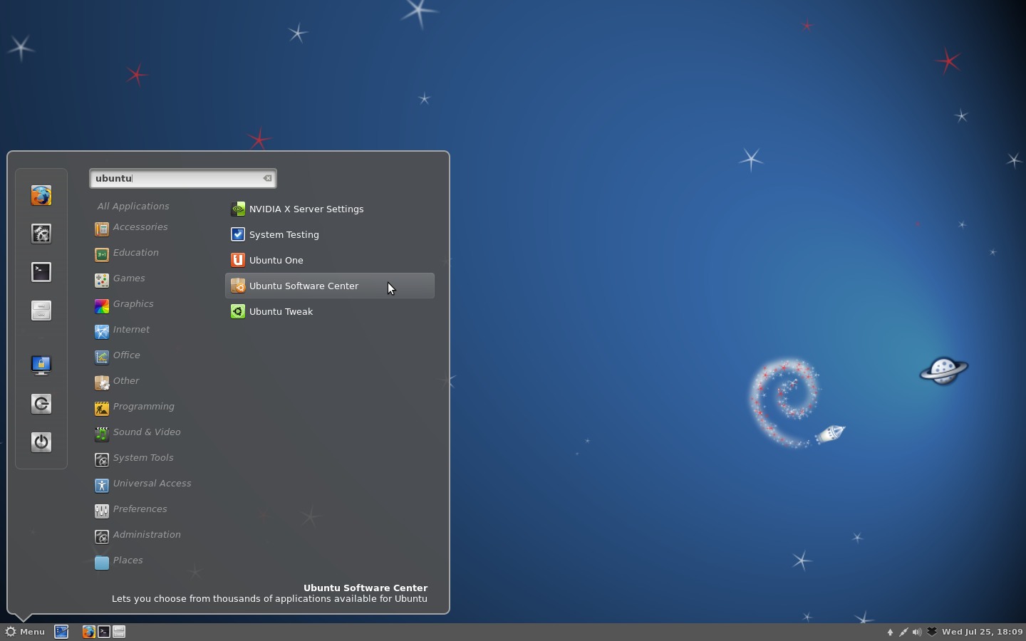The image size is (1026, 641).
Task: Launch System Testing from results
Action: pos(284,234)
